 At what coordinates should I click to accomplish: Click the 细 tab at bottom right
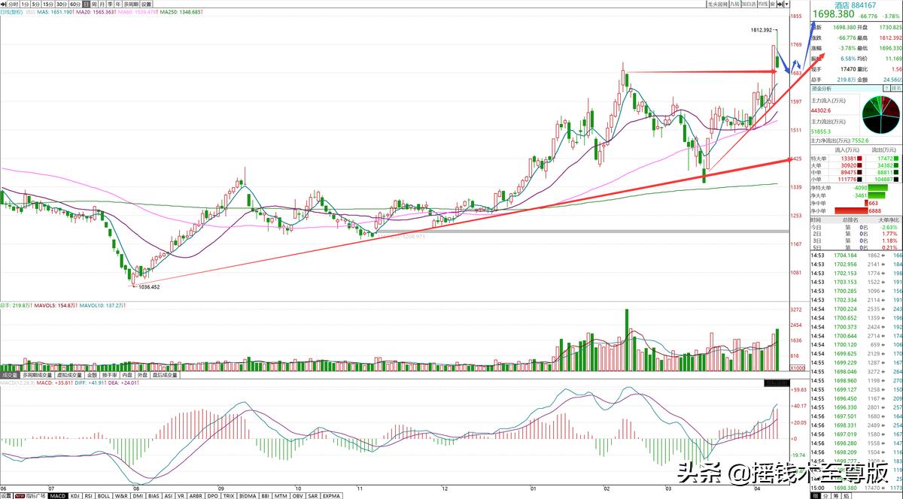click(x=815, y=495)
